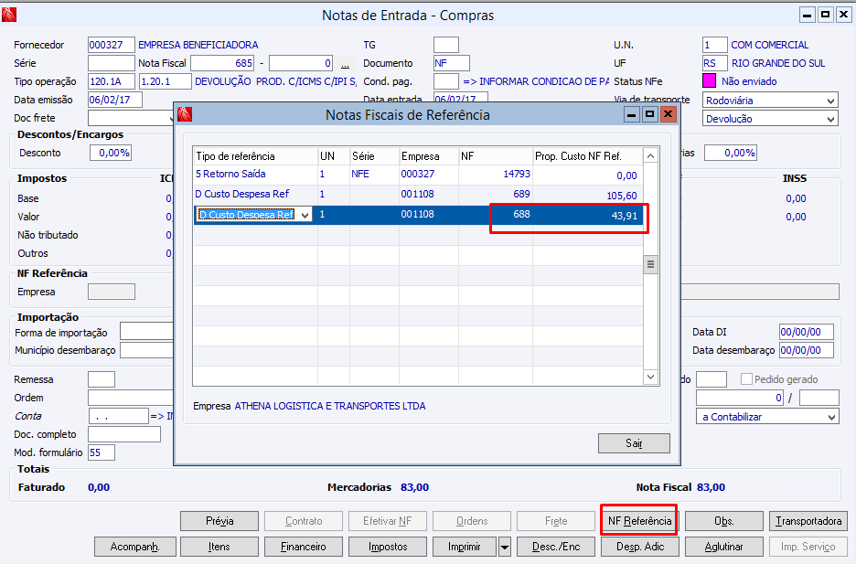Click the main window application icon
The image size is (856, 564).
[x=9, y=15]
